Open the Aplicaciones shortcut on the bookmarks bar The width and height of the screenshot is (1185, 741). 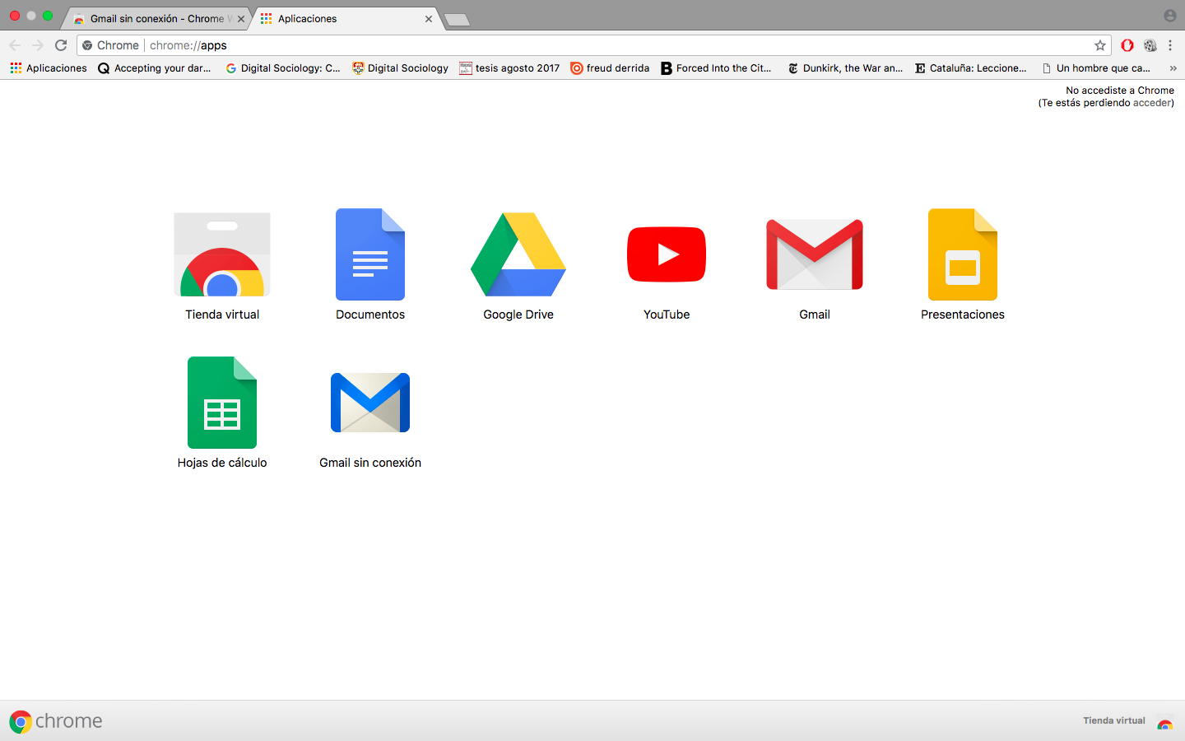(48, 68)
